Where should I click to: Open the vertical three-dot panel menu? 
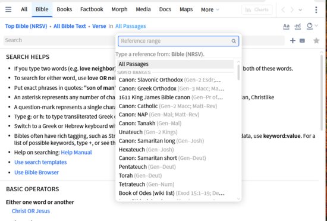point(316,10)
